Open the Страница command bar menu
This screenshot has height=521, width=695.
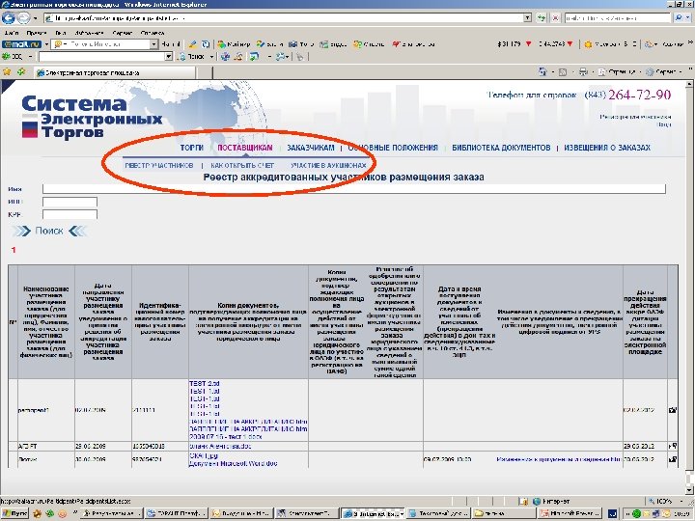pos(619,71)
